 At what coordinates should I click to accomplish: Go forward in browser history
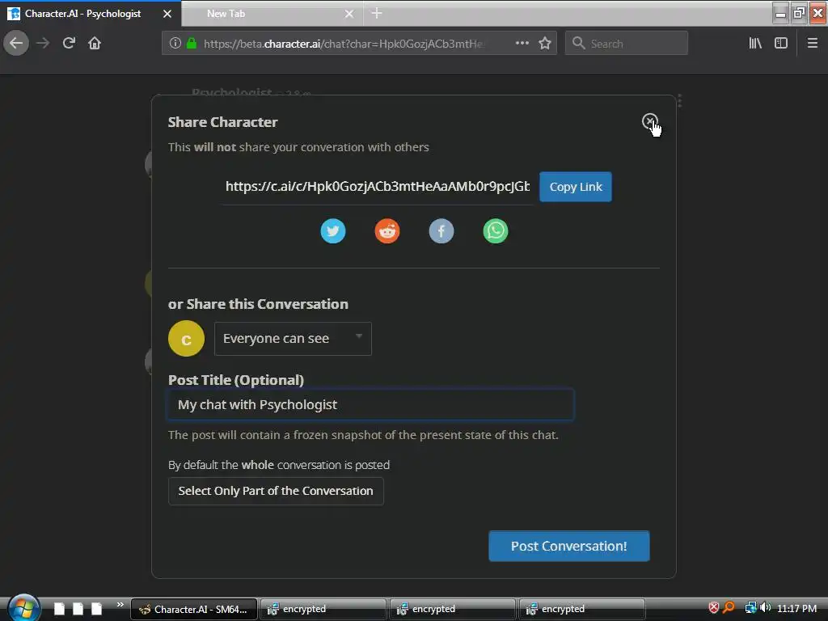click(x=43, y=44)
